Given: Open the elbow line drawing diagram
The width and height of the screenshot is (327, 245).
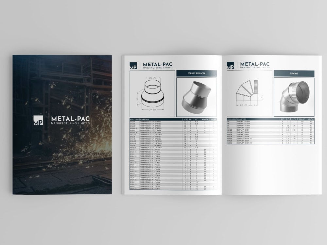Looking at the screenshot, I should 250,93.
